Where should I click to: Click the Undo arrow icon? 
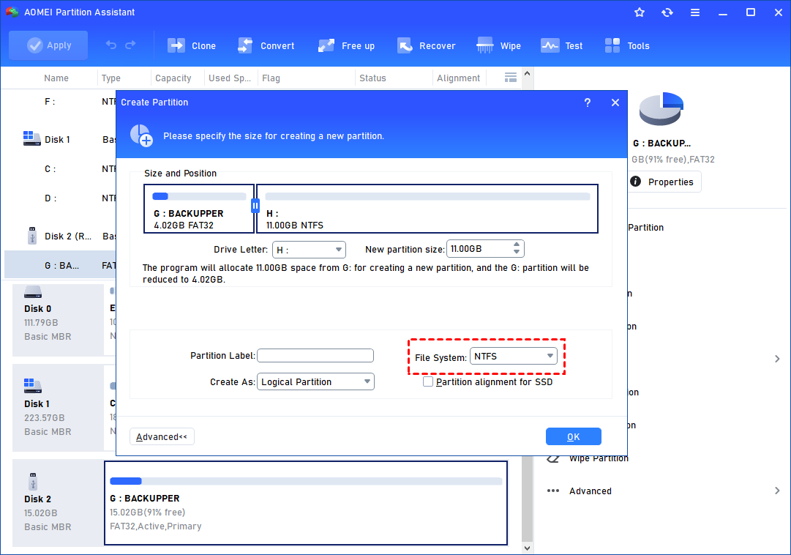coord(111,45)
